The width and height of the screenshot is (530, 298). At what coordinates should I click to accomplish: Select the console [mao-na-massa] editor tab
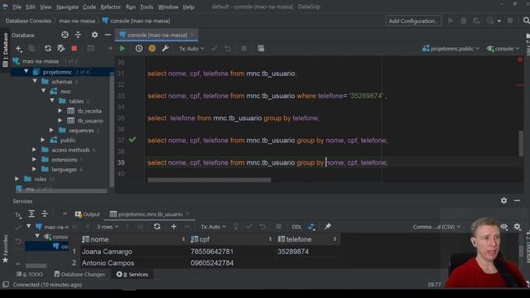click(157, 35)
